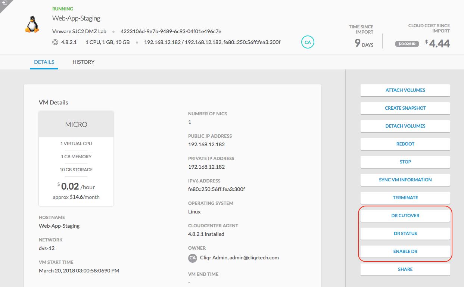Click number of NICs value 1
Viewport: 464px width, 287px height.
[190, 122]
